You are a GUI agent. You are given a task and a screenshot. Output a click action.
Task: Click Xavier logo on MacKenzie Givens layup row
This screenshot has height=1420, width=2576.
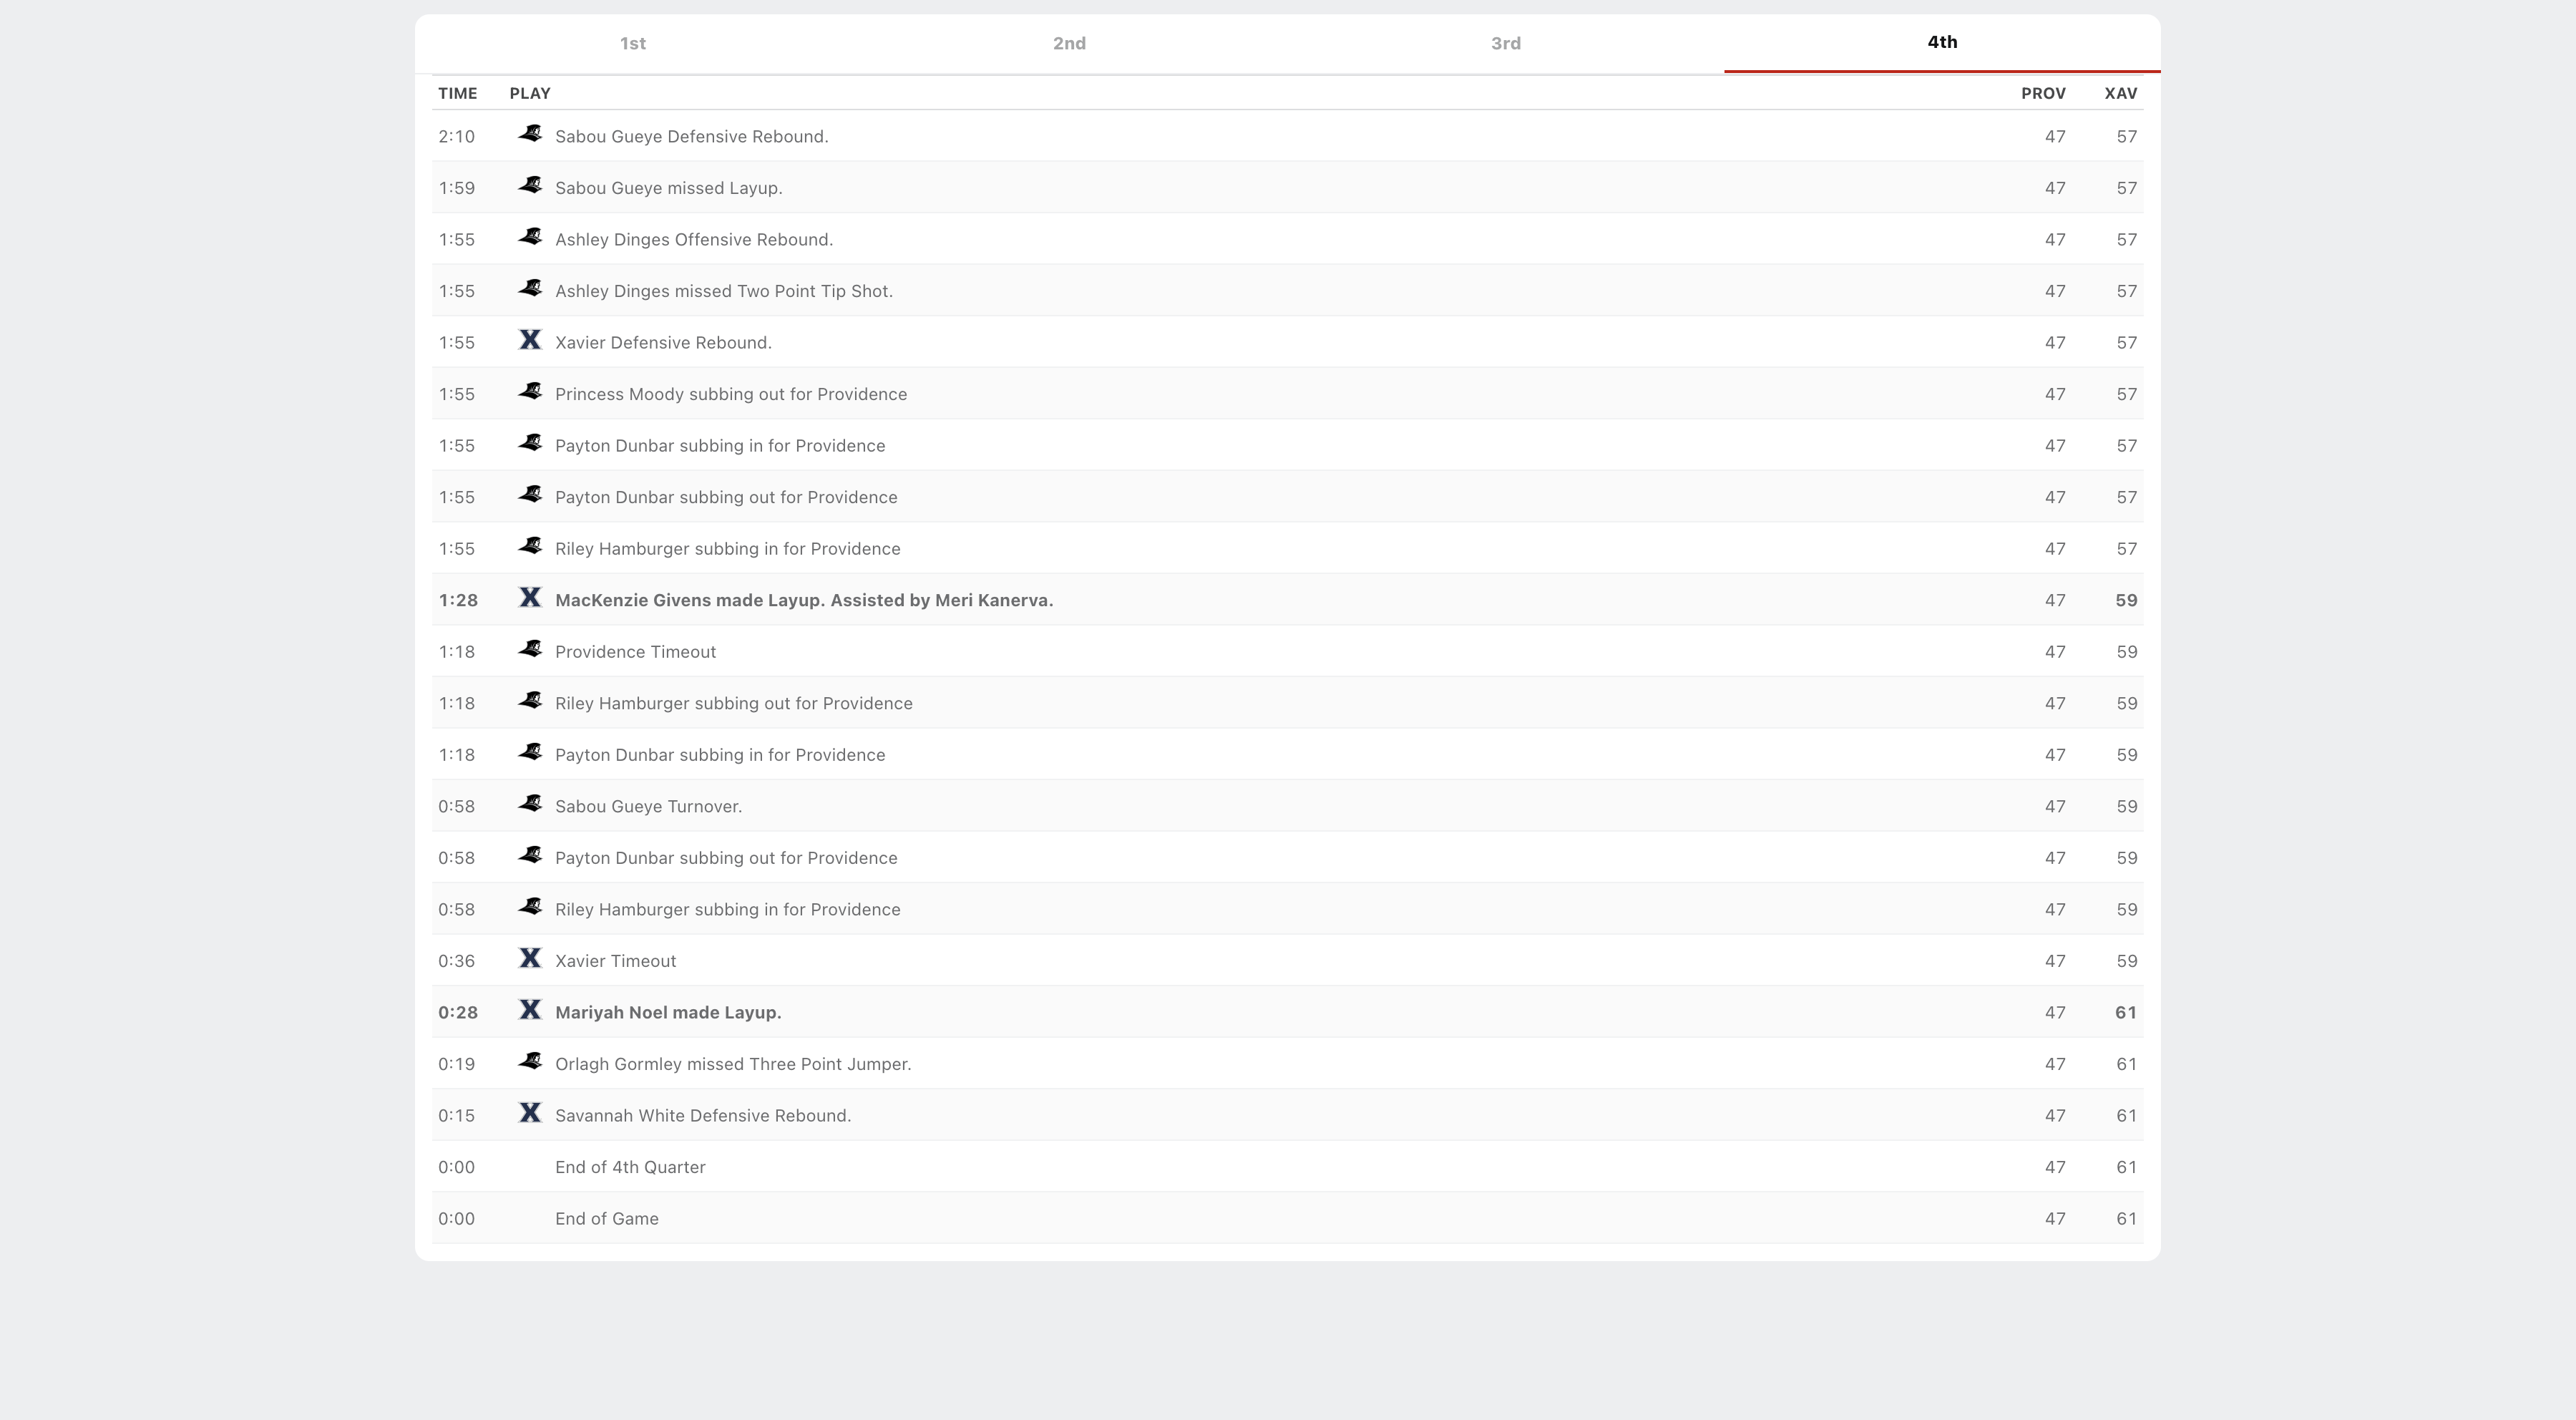coord(530,598)
